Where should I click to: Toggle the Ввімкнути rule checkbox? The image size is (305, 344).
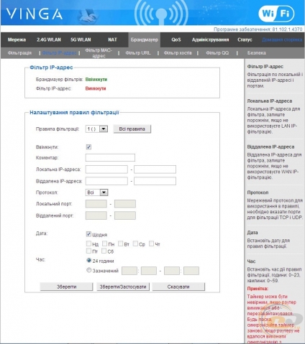point(88,147)
